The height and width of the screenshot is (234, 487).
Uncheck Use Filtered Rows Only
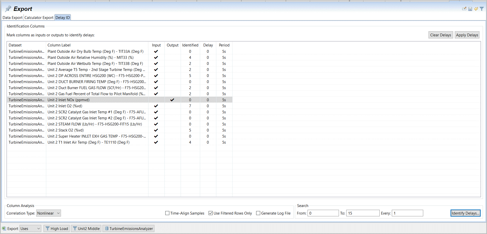[x=211, y=213]
